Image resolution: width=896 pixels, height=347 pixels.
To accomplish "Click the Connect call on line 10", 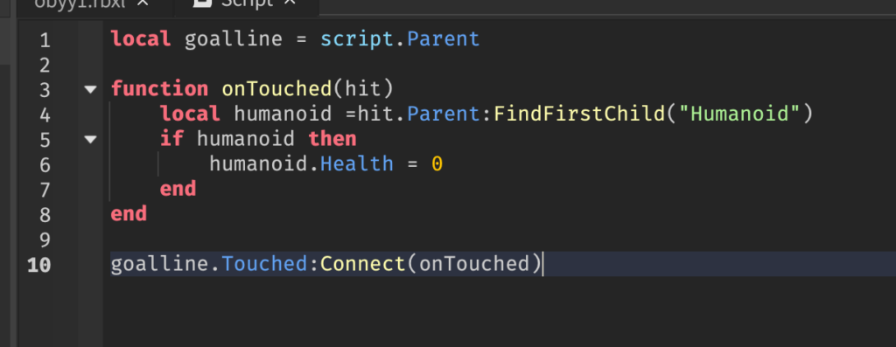I will click(362, 264).
